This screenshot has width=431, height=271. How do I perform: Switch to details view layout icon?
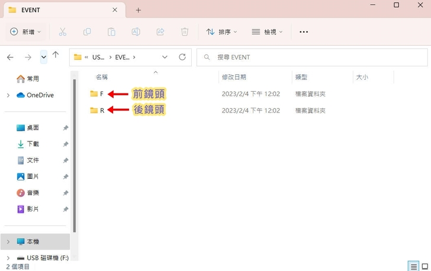pyautogui.click(x=413, y=266)
